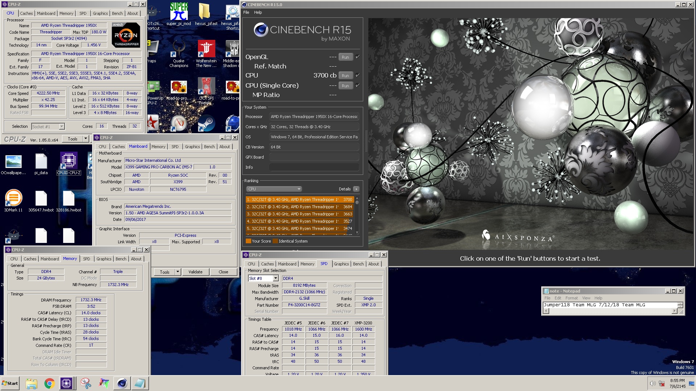
Task: Open the pi_data file icon
Action: coord(41,164)
